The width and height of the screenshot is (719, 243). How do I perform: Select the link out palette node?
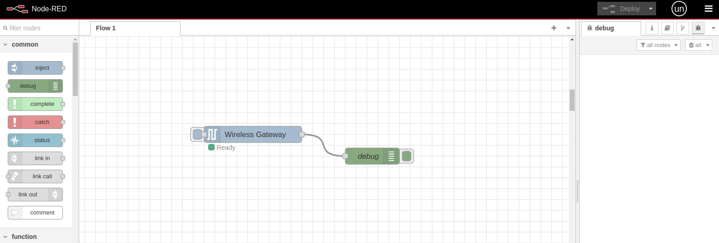click(35, 195)
